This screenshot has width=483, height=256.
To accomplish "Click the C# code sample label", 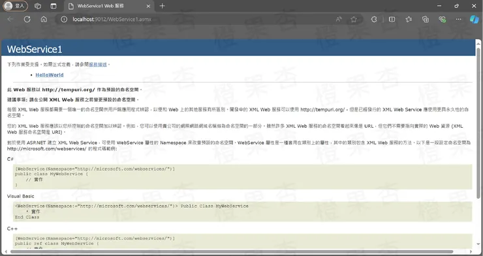I will 10,159.
